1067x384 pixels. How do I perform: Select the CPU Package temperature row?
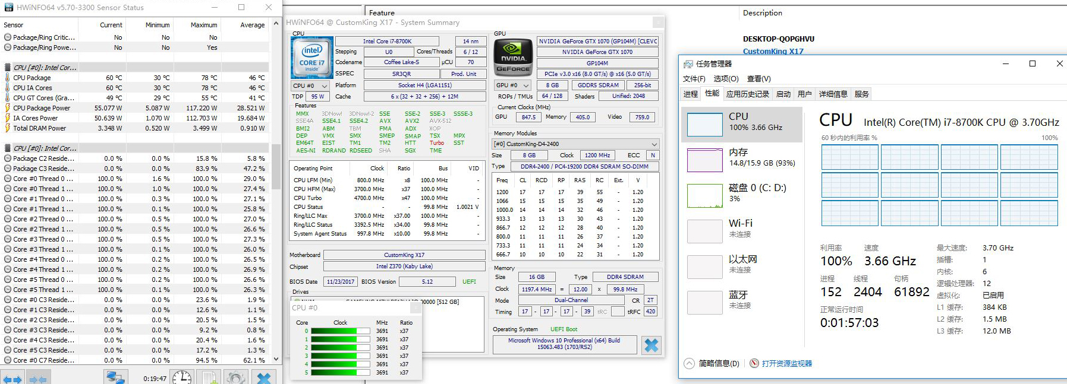[135, 78]
